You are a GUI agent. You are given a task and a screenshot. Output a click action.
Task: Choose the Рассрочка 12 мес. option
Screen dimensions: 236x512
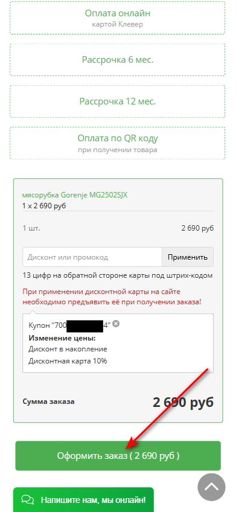tap(118, 101)
